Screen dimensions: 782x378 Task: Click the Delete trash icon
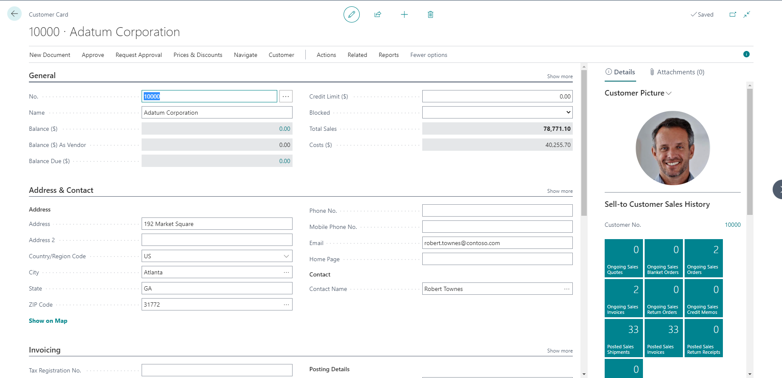tap(430, 14)
